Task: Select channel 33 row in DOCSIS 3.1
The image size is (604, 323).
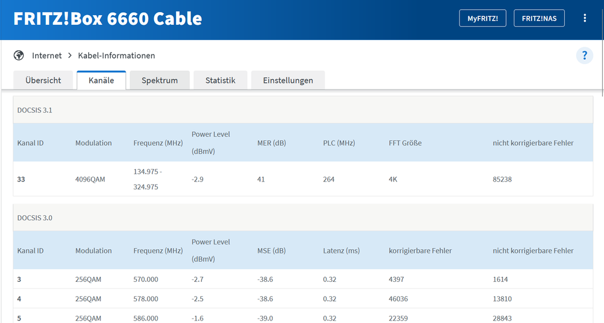Action: (x=303, y=179)
